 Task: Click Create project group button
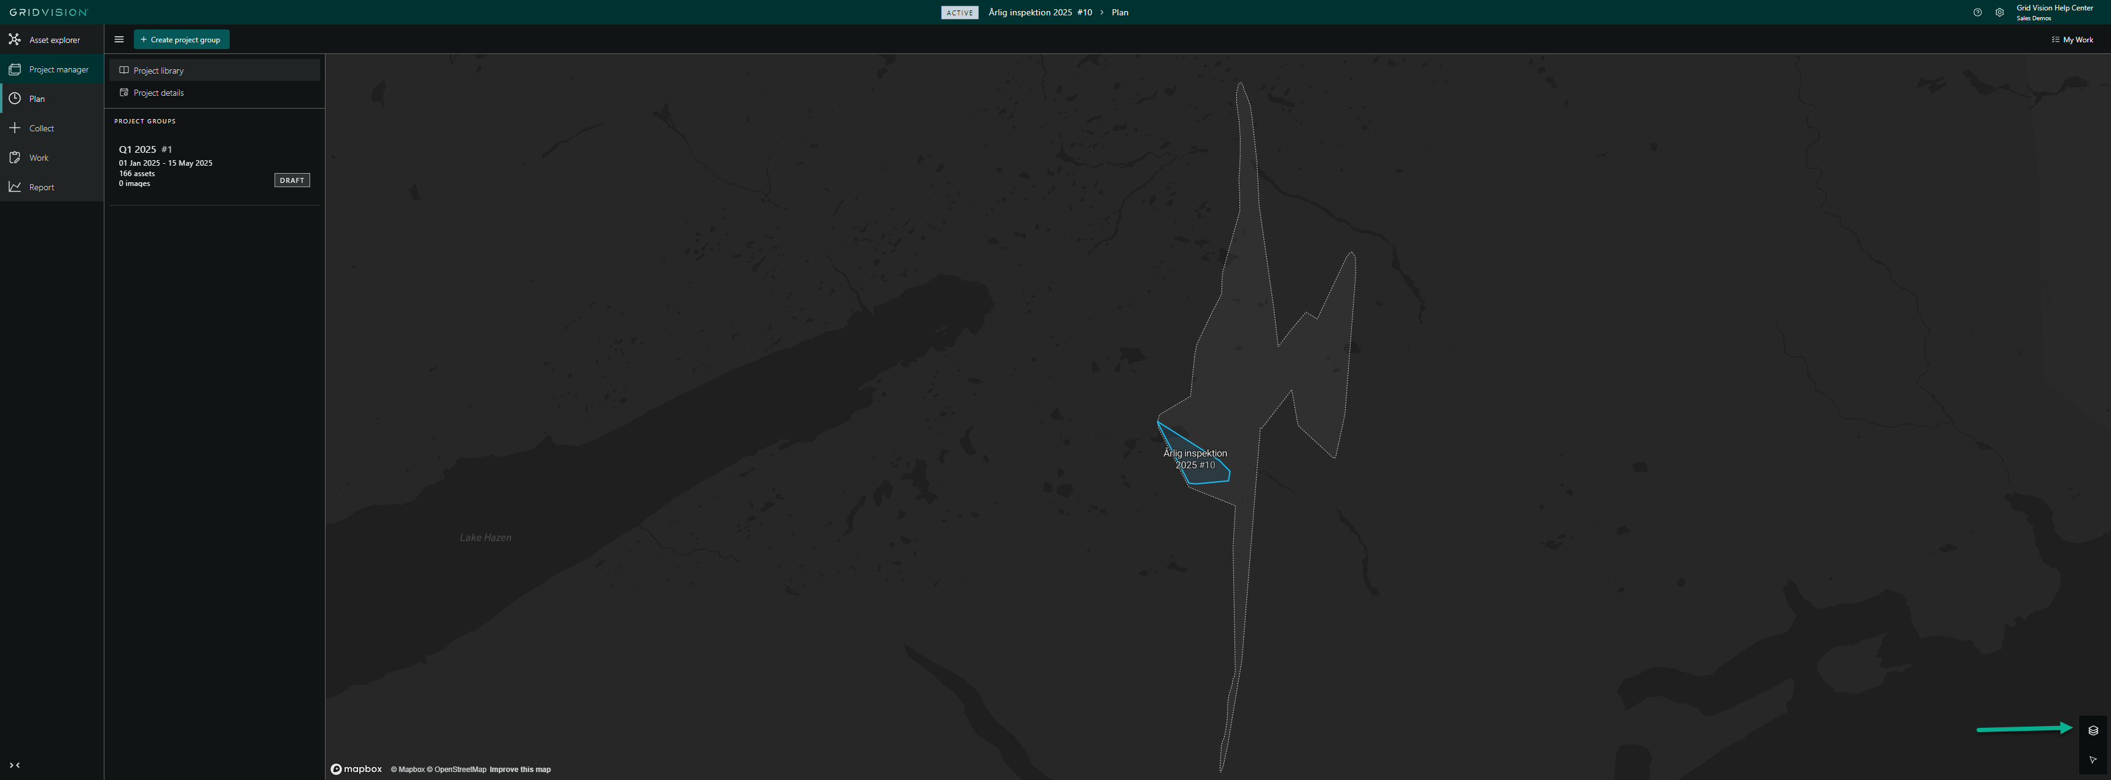click(181, 39)
